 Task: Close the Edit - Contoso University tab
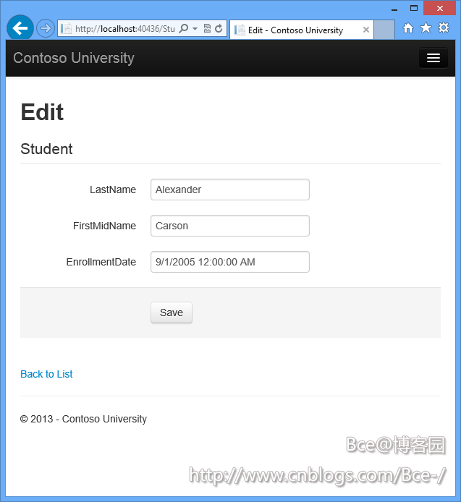tap(366, 30)
